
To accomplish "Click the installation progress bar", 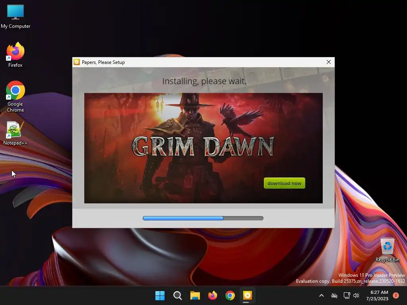I will click(x=203, y=218).
